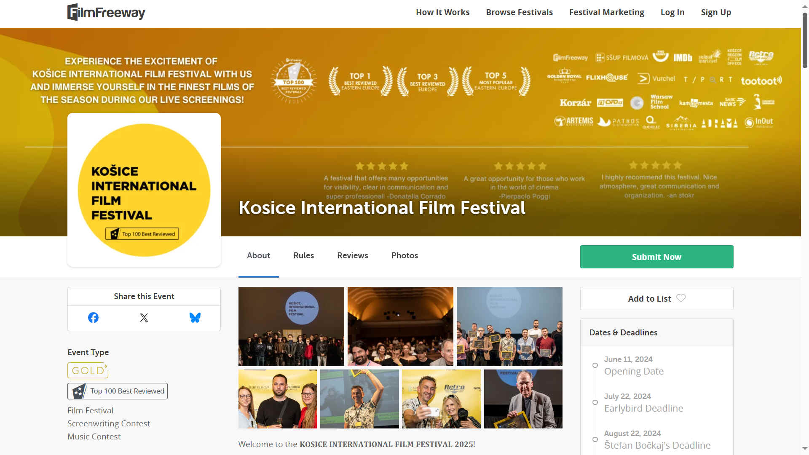Click the FilmFreeway logo
The width and height of the screenshot is (809, 455).
click(x=106, y=12)
